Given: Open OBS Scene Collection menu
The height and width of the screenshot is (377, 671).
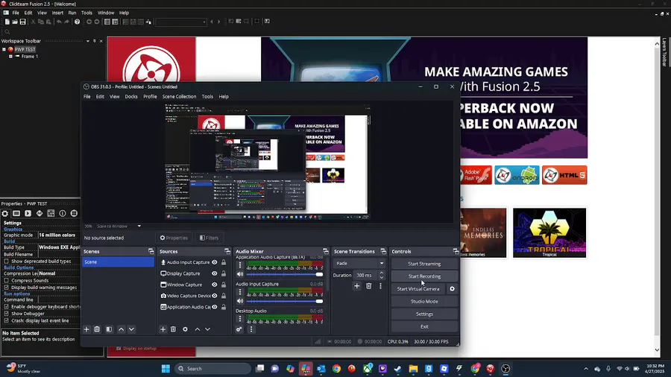Looking at the screenshot, I should tap(179, 97).
